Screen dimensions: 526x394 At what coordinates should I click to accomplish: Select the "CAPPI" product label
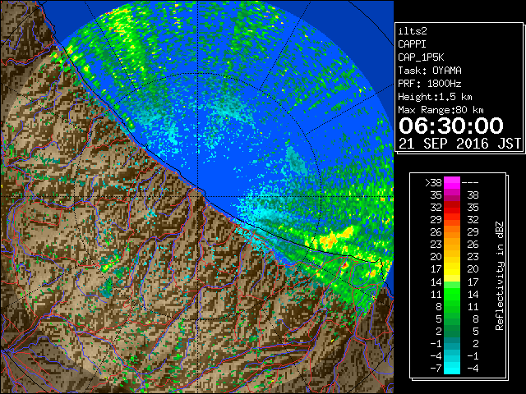412,44
